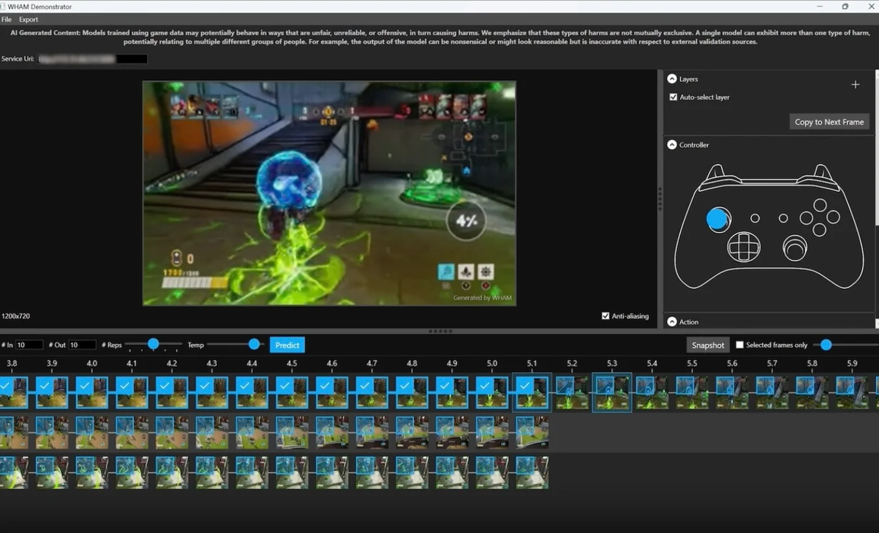Screen dimensions: 879x533
Task: Take a snapshot with the Snapshot button
Action: tap(708, 345)
